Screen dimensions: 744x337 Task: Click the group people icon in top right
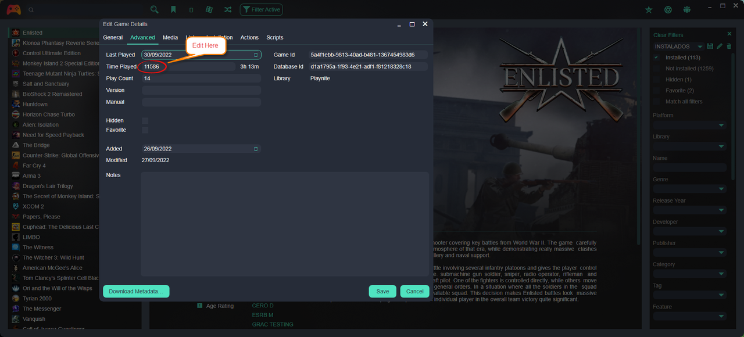click(x=688, y=9)
